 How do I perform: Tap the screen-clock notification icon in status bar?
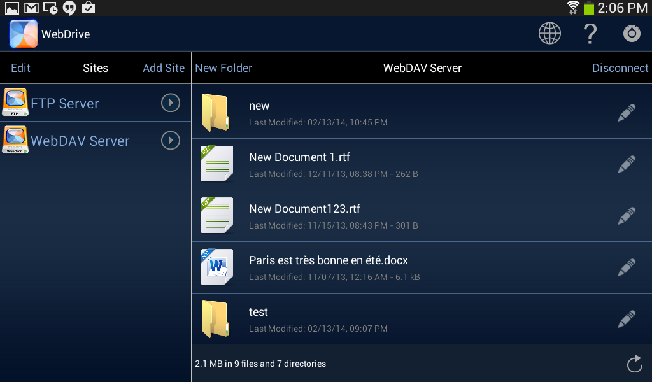pyautogui.click(x=50, y=8)
